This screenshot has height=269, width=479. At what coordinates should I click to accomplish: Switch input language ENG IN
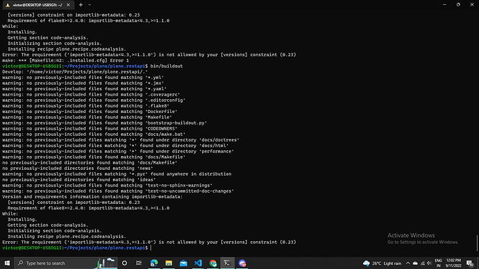[x=438, y=263]
